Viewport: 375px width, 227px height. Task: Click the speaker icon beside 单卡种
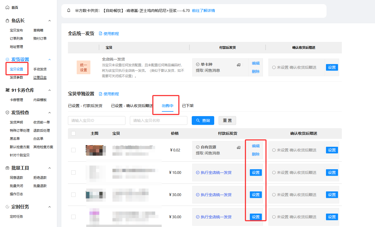click(x=239, y=64)
